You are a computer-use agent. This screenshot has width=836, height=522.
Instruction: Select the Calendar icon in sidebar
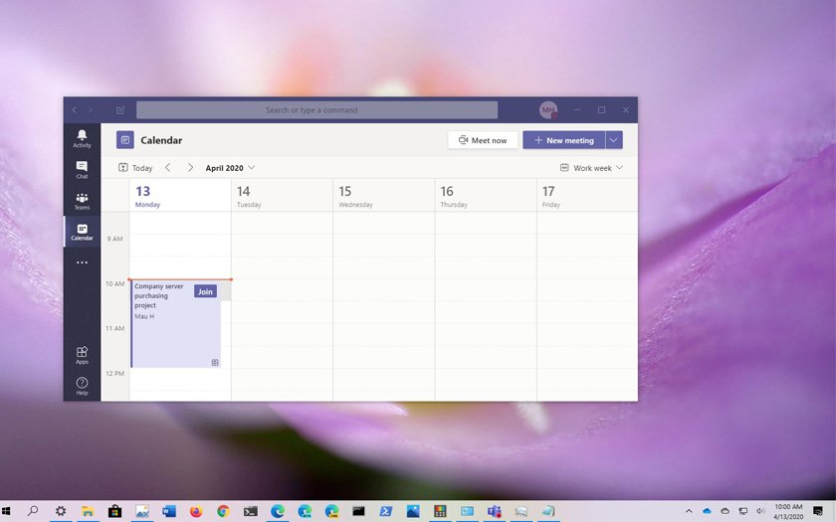coord(82,232)
